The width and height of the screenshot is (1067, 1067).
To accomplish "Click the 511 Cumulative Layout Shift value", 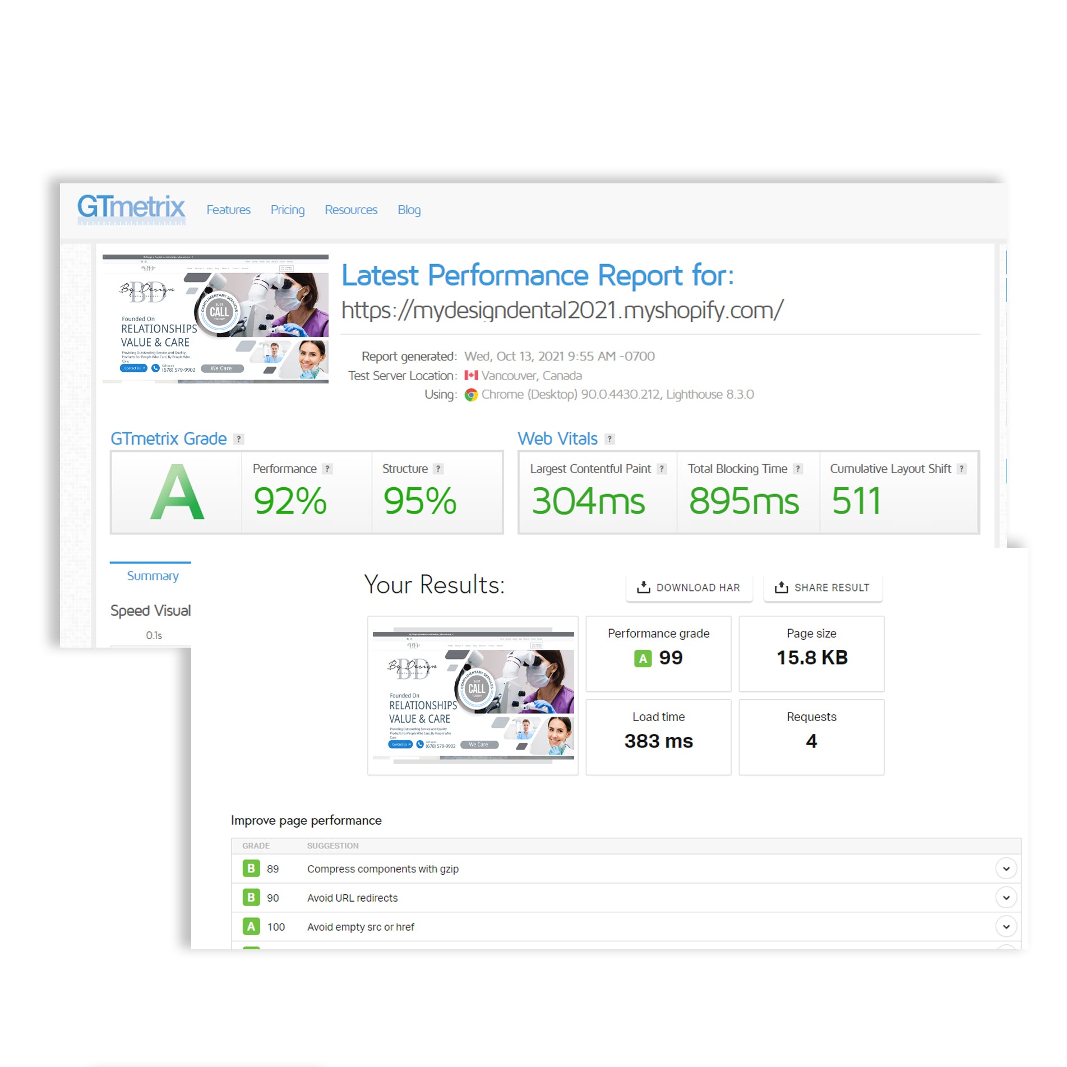I will coord(856,501).
